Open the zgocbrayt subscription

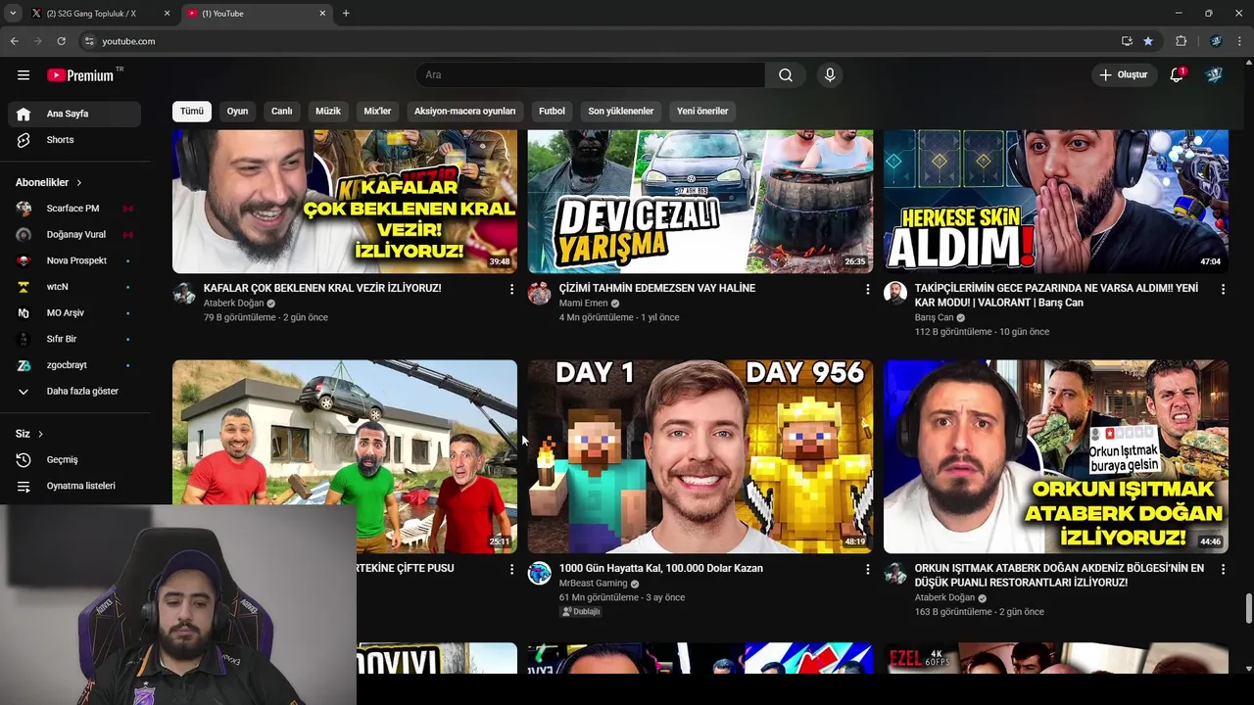[74, 365]
